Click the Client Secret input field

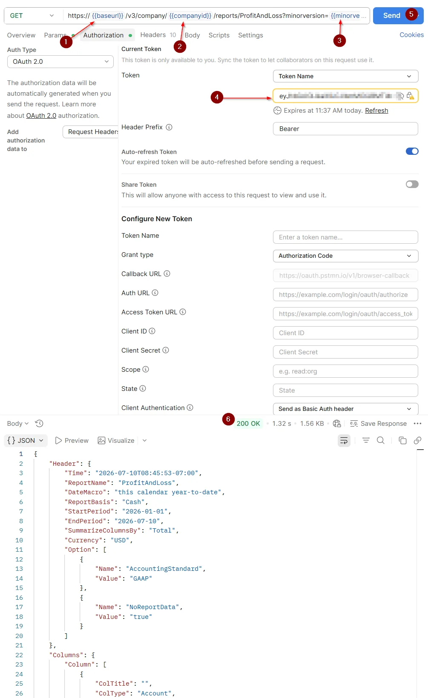point(345,352)
